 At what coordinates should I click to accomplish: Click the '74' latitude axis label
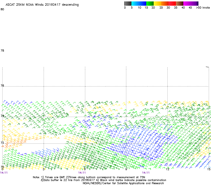pyautogui.click(x=2, y=116)
